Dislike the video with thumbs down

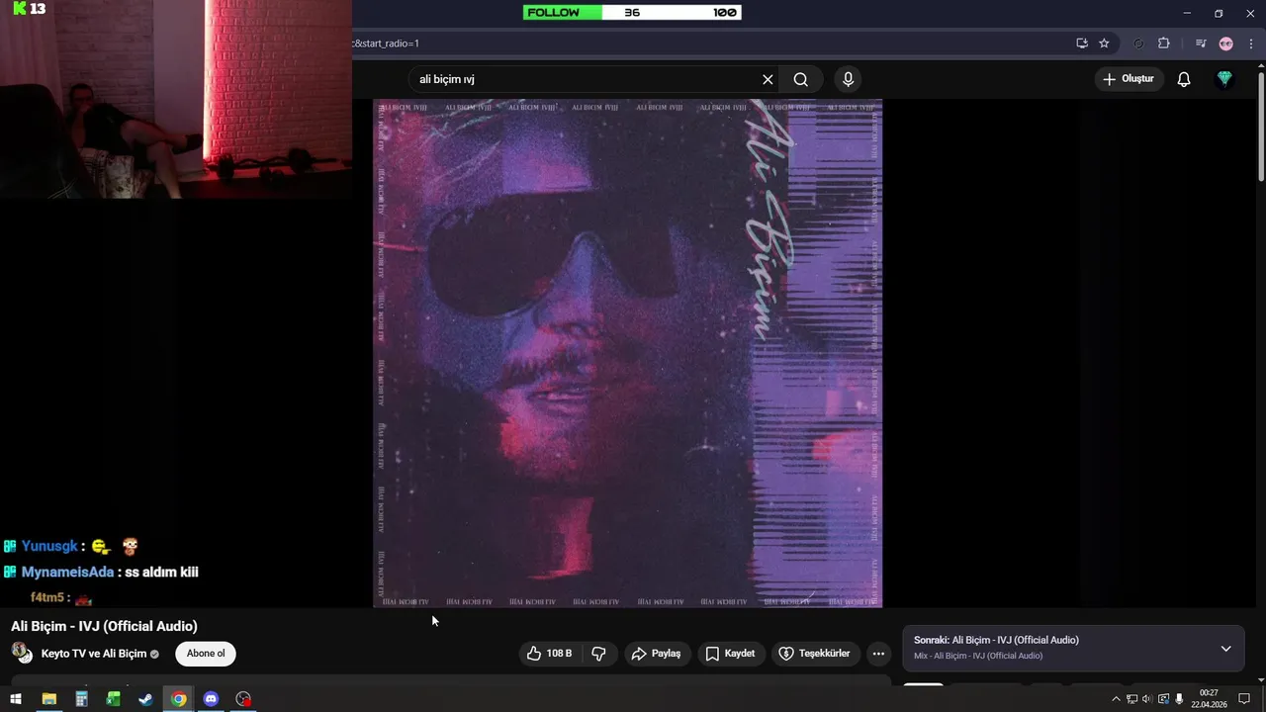point(598,654)
